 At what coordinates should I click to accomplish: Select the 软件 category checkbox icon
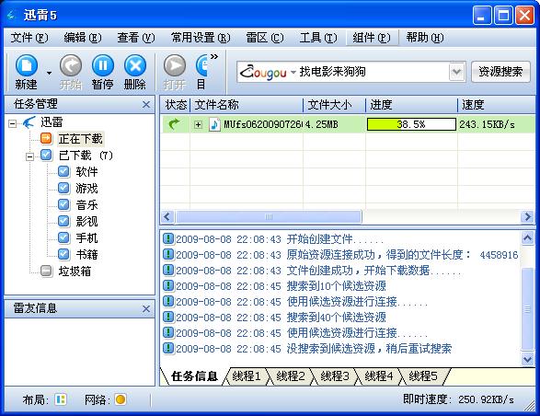coord(63,171)
